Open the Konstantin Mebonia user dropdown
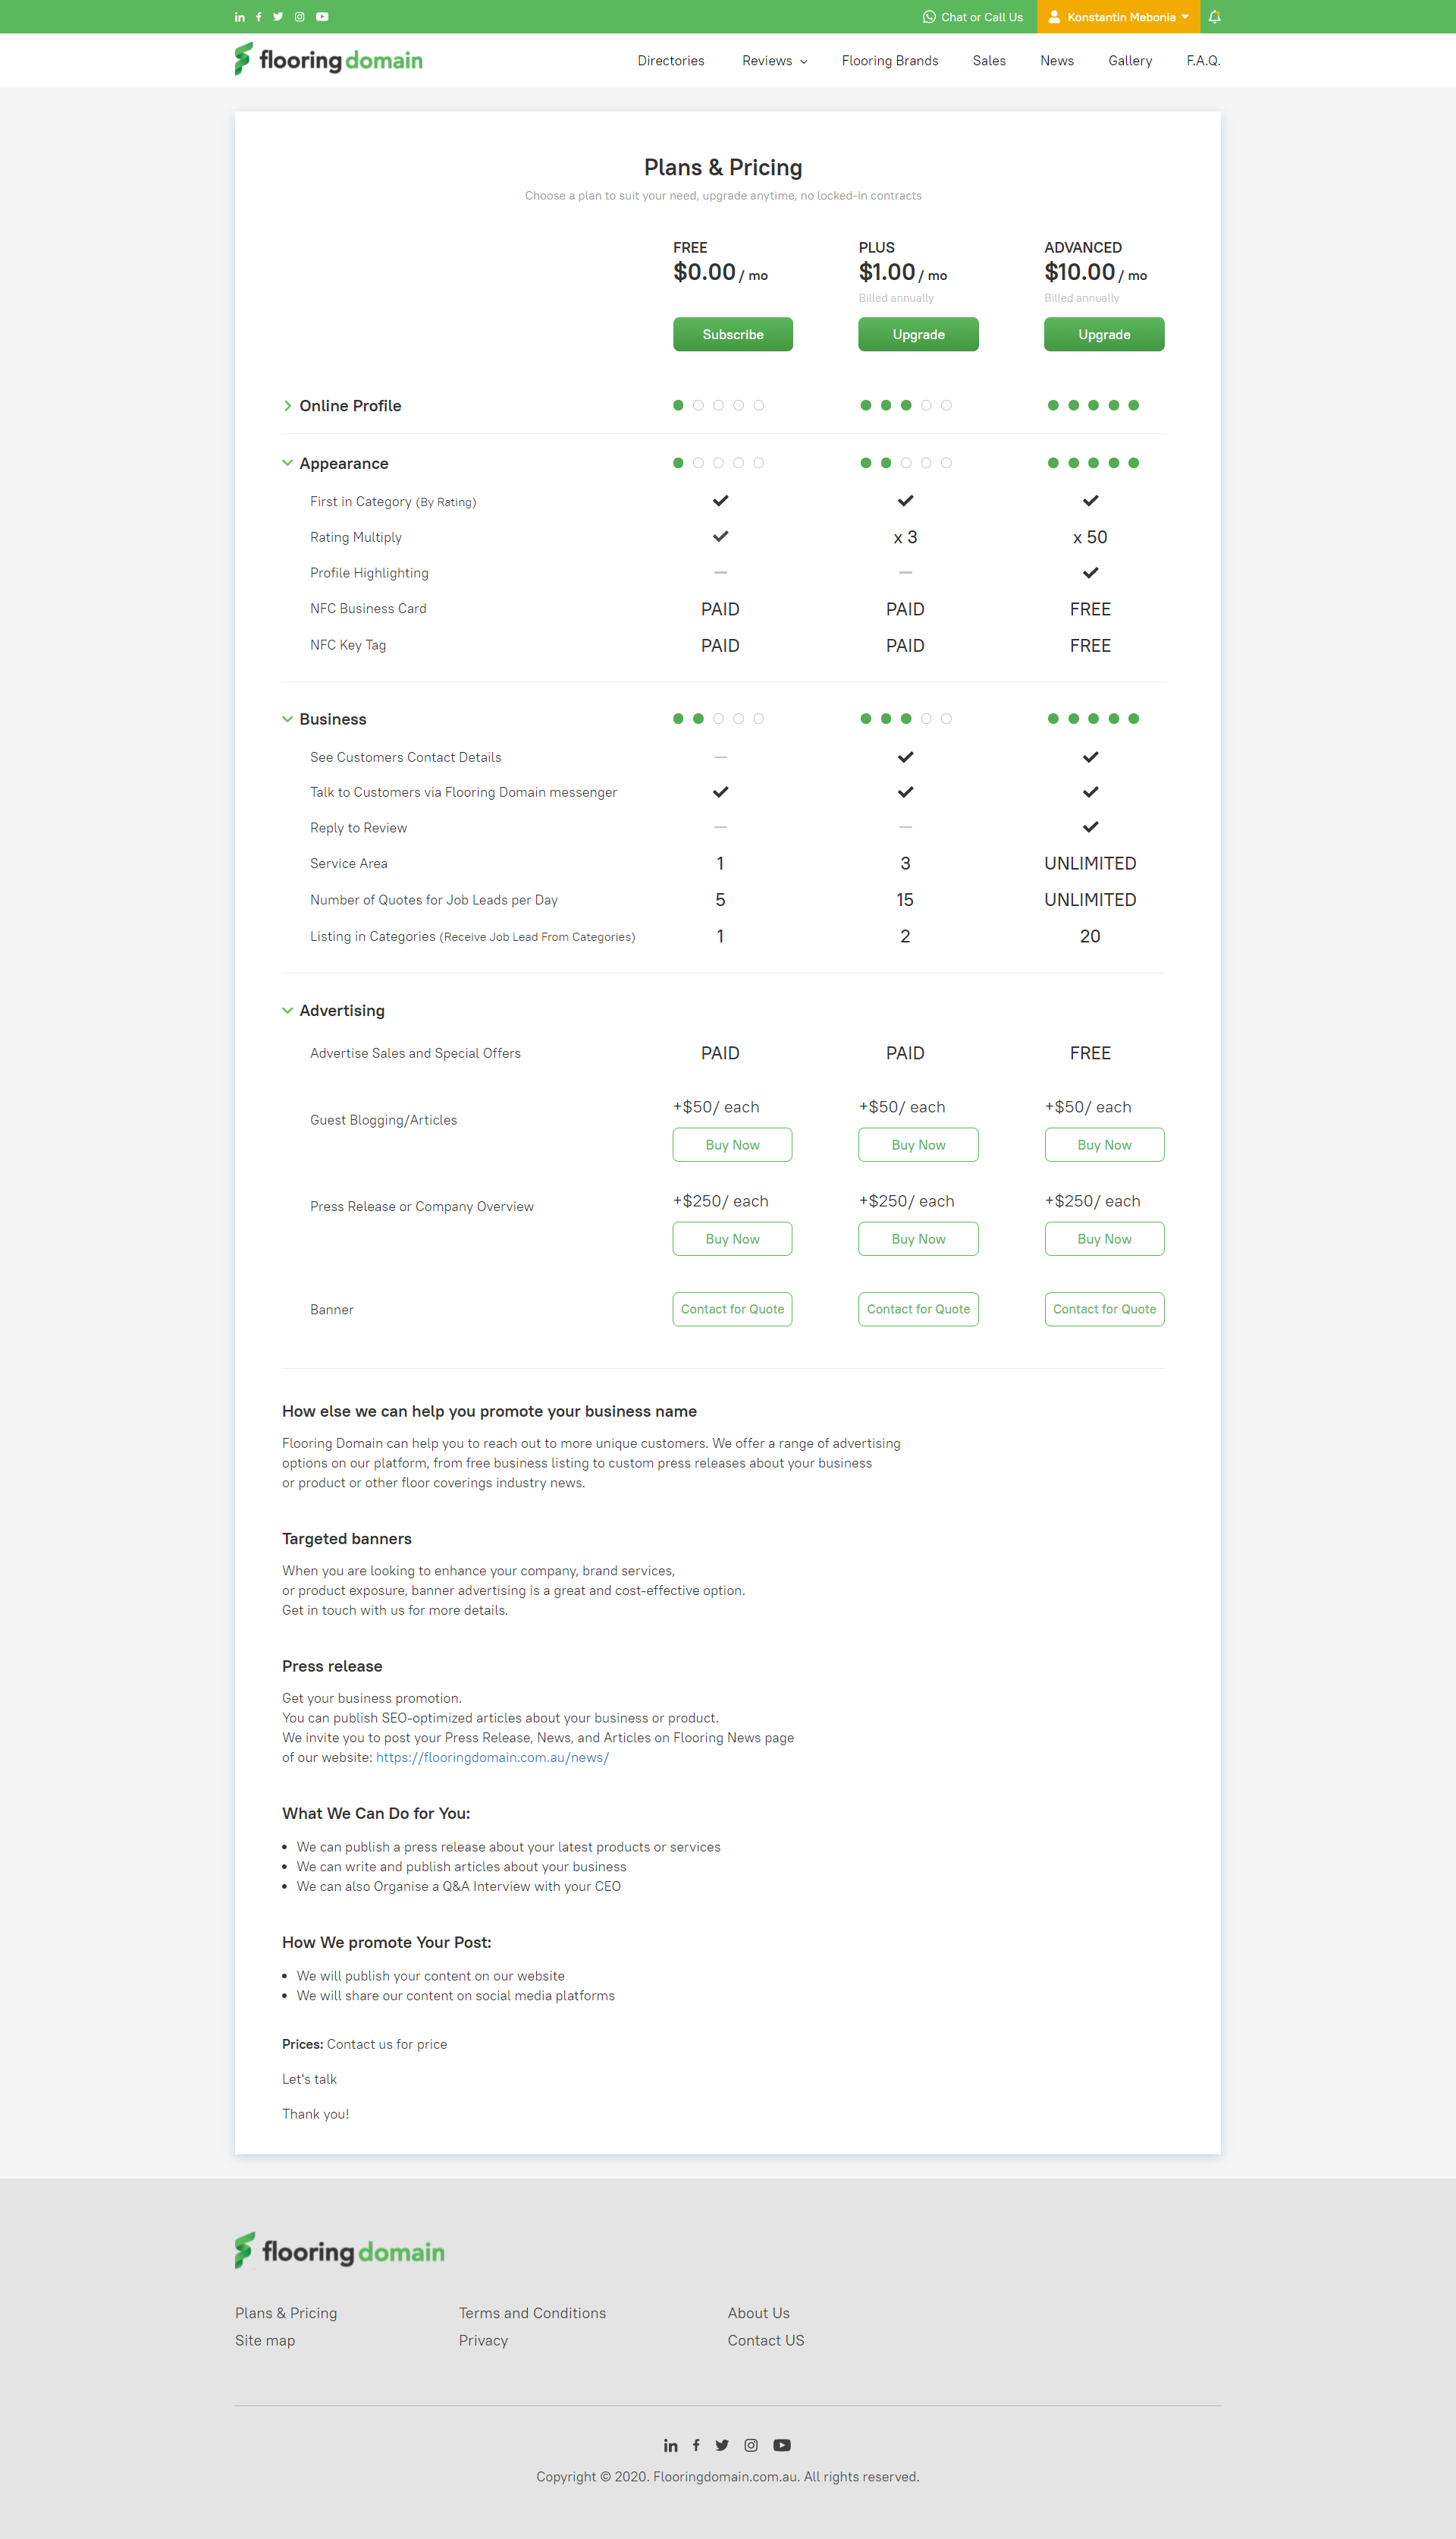Image resolution: width=1456 pixels, height=2539 pixels. 1118,17
